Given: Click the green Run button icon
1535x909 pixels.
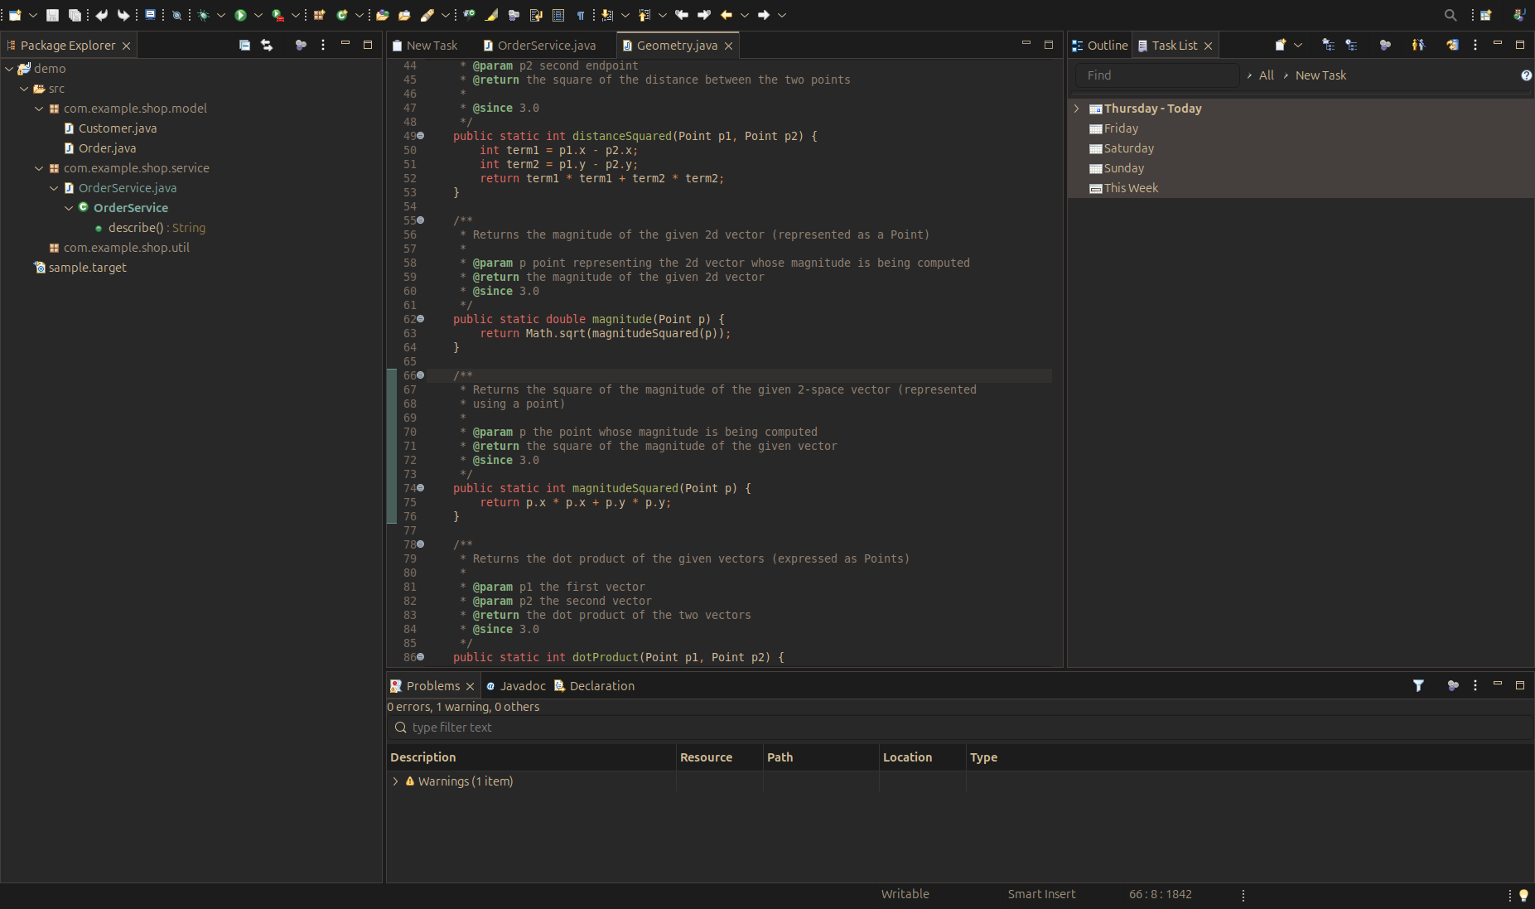Looking at the screenshot, I should pos(240,15).
